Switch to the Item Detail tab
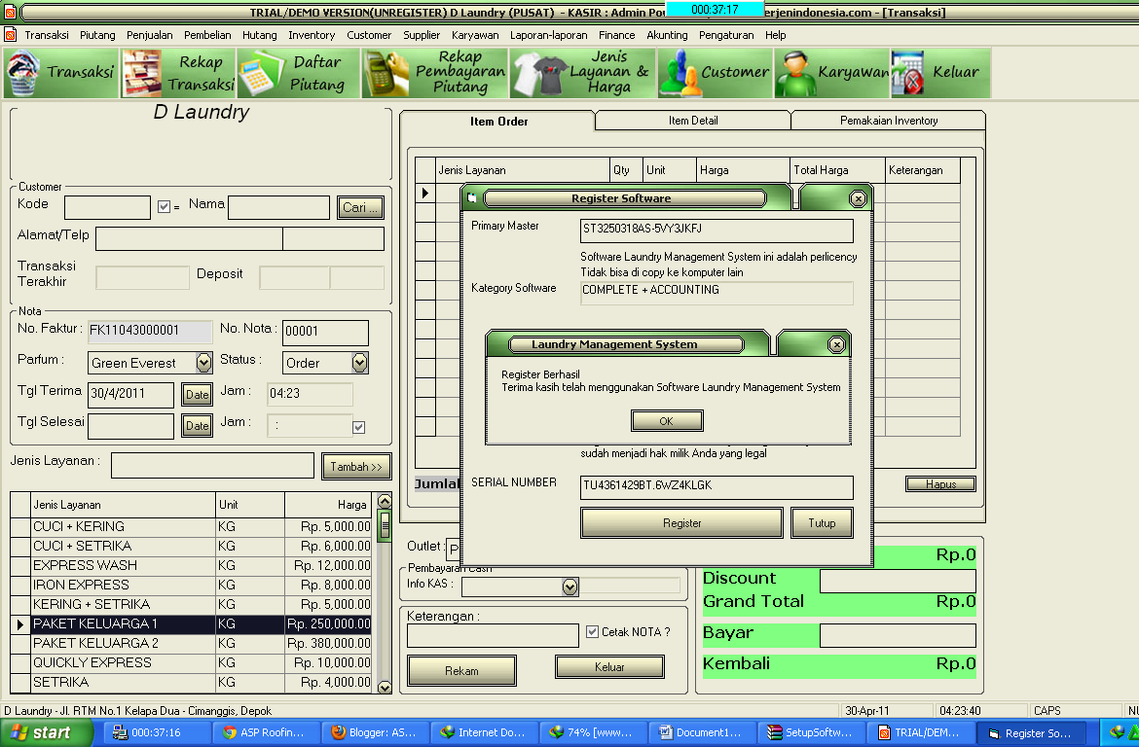Screen dimensions: 1139x747 click(691, 120)
